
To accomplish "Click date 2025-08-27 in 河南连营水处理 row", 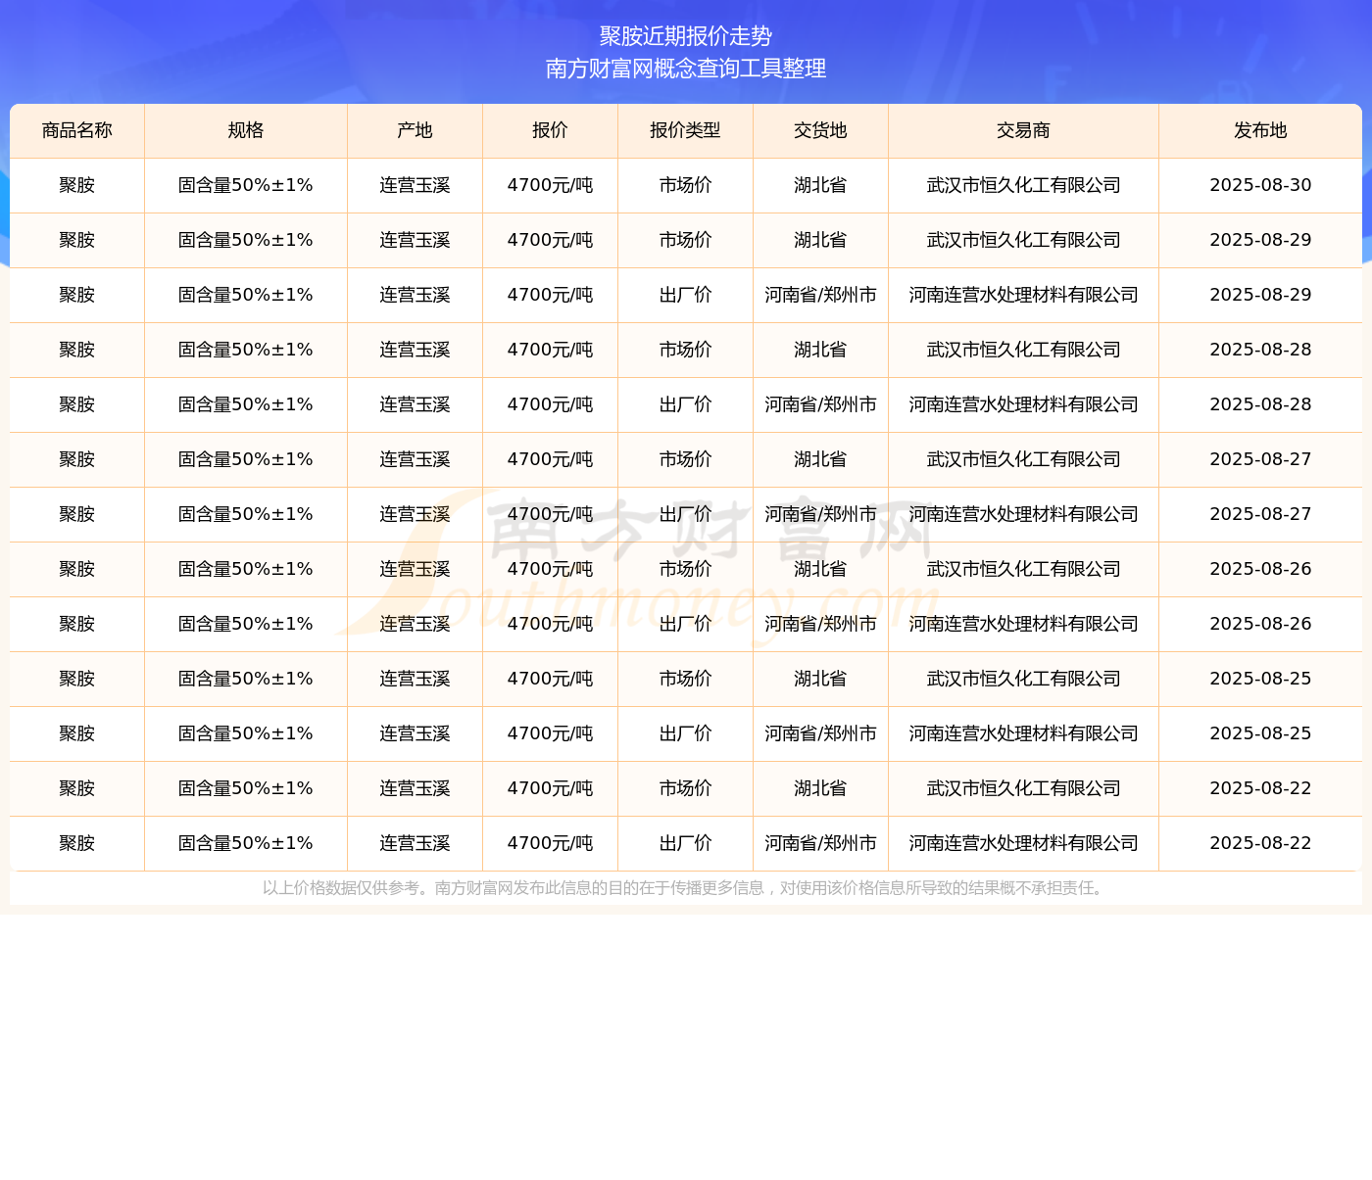I will [1260, 514].
